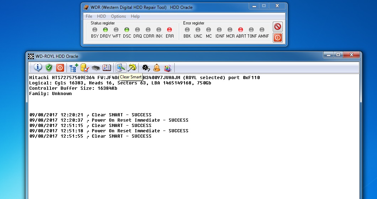This screenshot has height=199, width=377.
Task: Click the blue info bubble toolbar icon
Action: pos(38,68)
